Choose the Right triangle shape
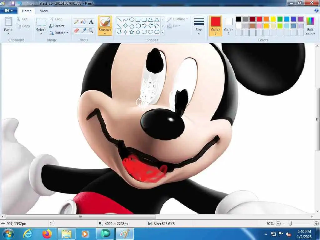This screenshot has height=240, width=320. pyautogui.click(x=119, y=26)
